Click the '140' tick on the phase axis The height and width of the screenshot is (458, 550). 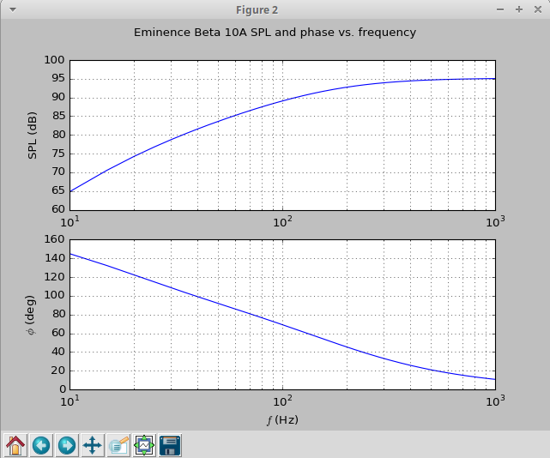pyautogui.click(x=54, y=258)
